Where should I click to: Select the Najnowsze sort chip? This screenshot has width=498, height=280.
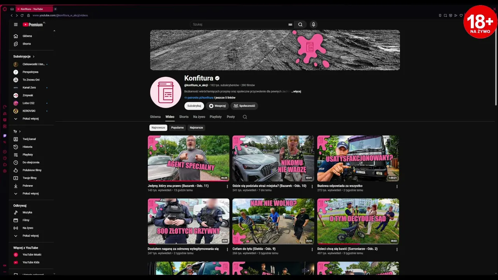coord(158,128)
